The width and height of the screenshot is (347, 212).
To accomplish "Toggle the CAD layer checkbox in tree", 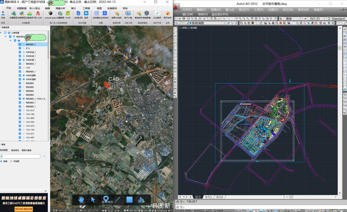I will (20, 68).
